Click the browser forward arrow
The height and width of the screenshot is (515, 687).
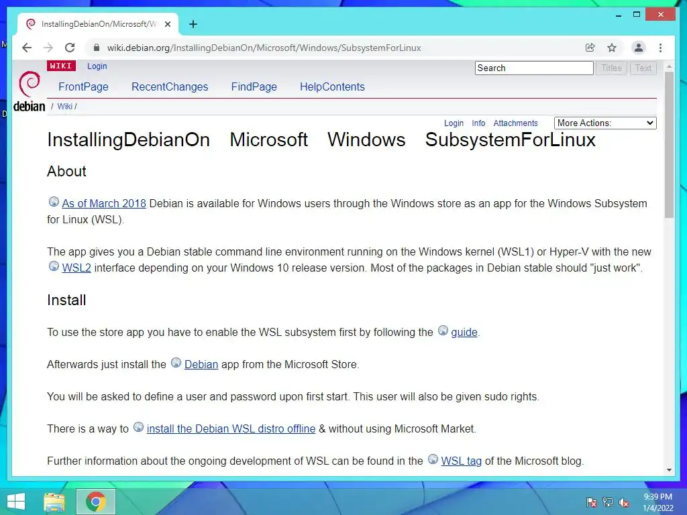48,48
